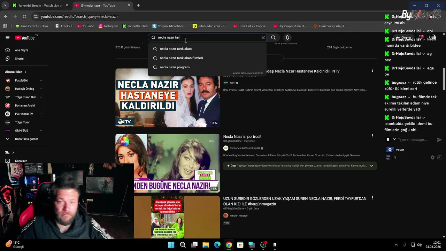Open Skyscraper Assault bookmark
This screenshot has width=446, height=251.
point(291,26)
